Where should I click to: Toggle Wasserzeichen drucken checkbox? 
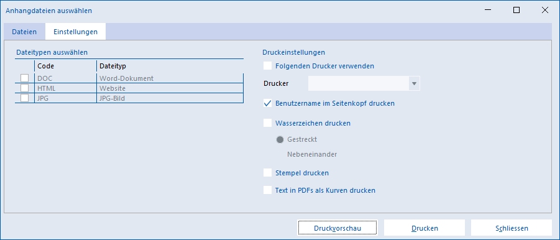click(267, 123)
